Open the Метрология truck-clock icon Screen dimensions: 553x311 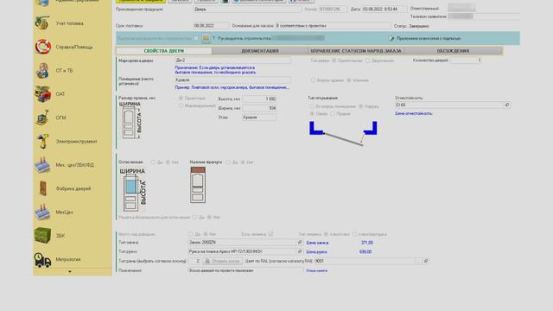(42, 259)
